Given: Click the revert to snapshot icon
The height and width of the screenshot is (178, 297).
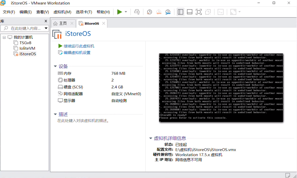Looking at the screenshot, I should pos(159,12).
